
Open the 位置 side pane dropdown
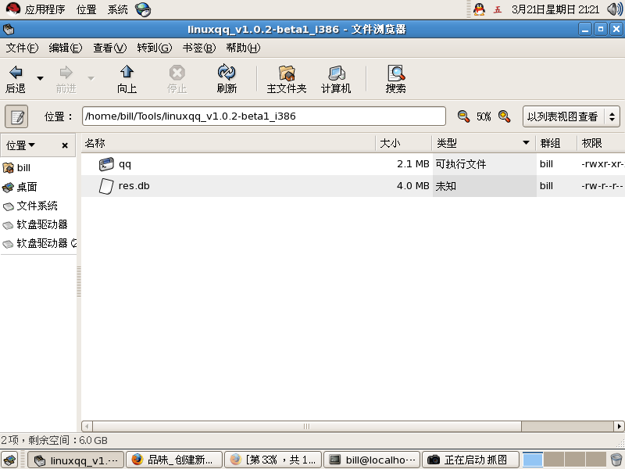pos(21,145)
